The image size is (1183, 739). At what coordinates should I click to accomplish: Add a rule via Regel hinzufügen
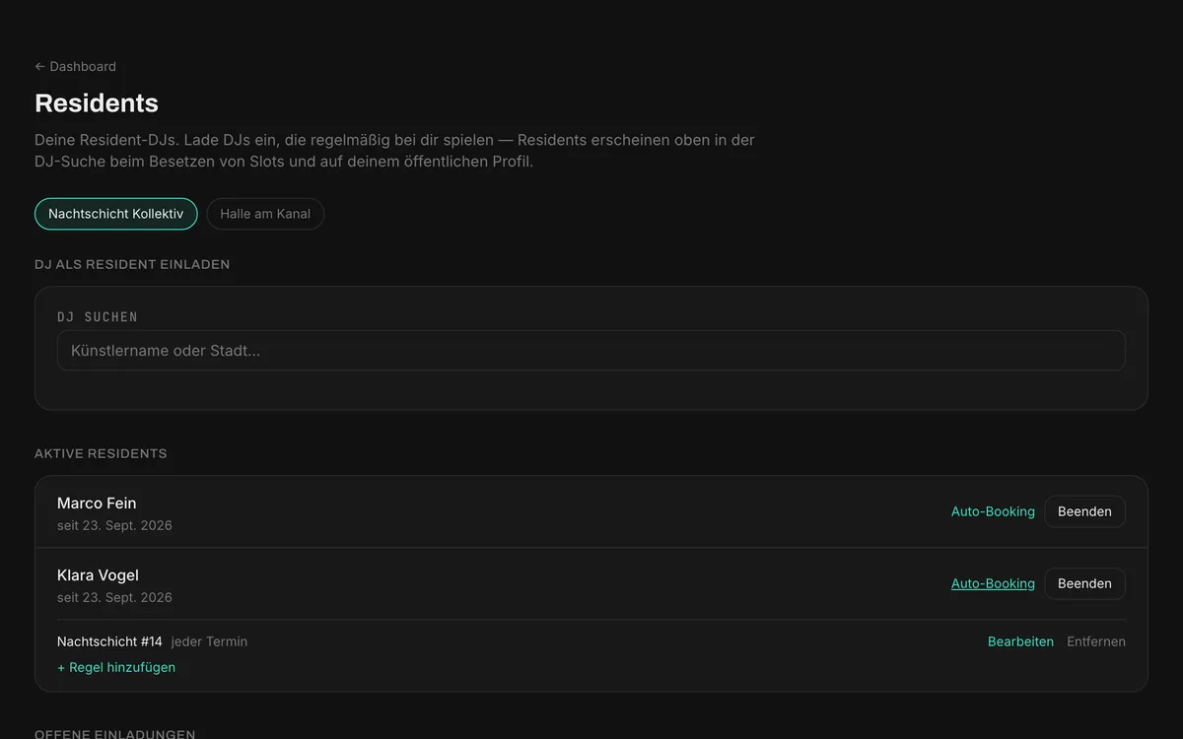click(116, 667)
